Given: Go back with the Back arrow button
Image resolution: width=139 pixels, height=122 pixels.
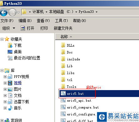Looking at the screenshot, I should (4, 13).
